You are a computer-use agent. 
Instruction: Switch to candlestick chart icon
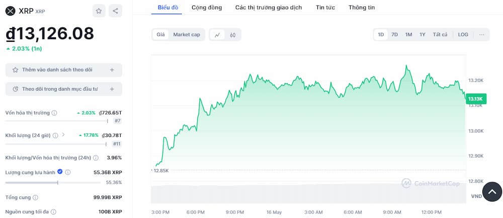pyautogui.click(x=233, y=35)
